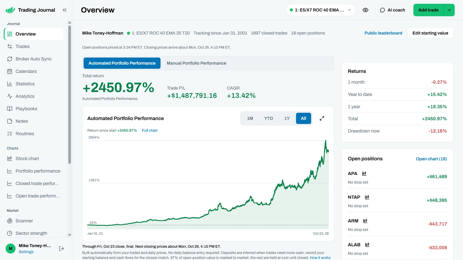Select the All chart range
The width and height of the screenshot is (463, 260).
coord(304,118)
